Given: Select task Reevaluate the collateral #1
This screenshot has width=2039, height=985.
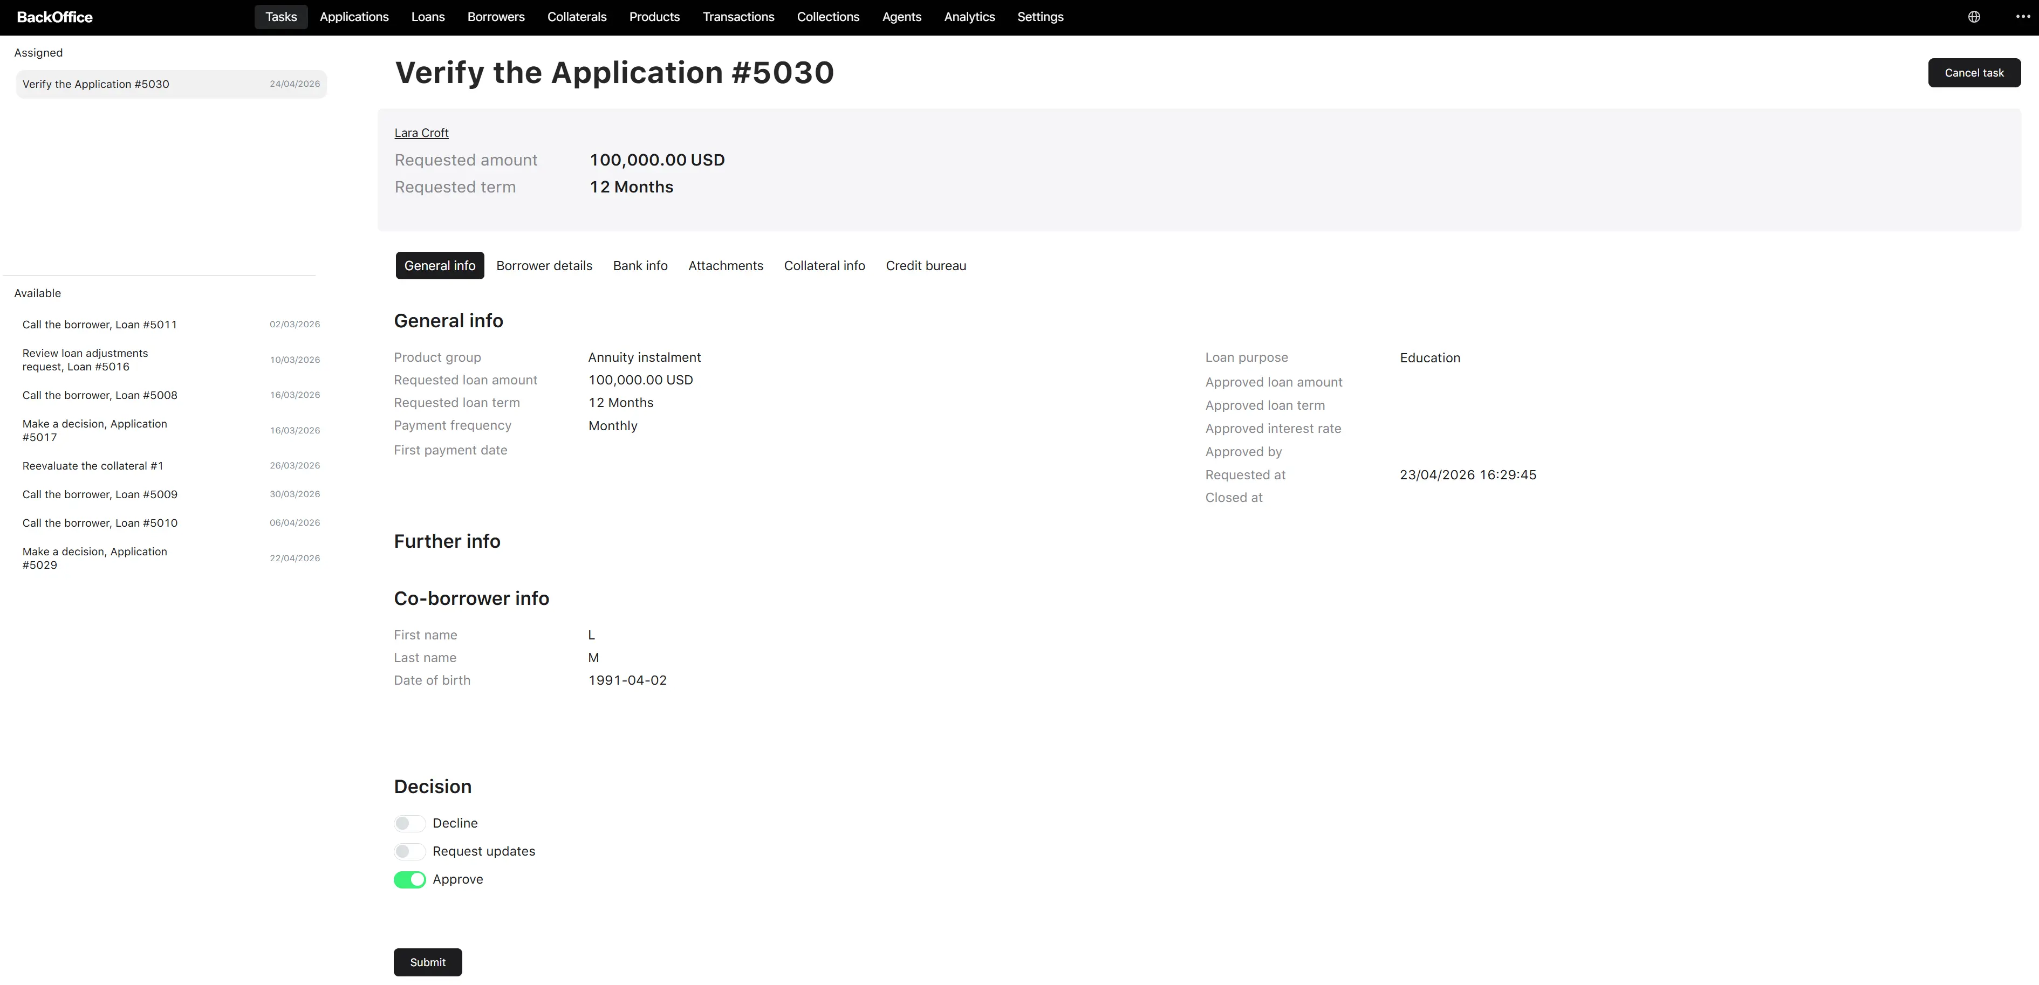Looking at the screenshot, I should coord(171,466).
